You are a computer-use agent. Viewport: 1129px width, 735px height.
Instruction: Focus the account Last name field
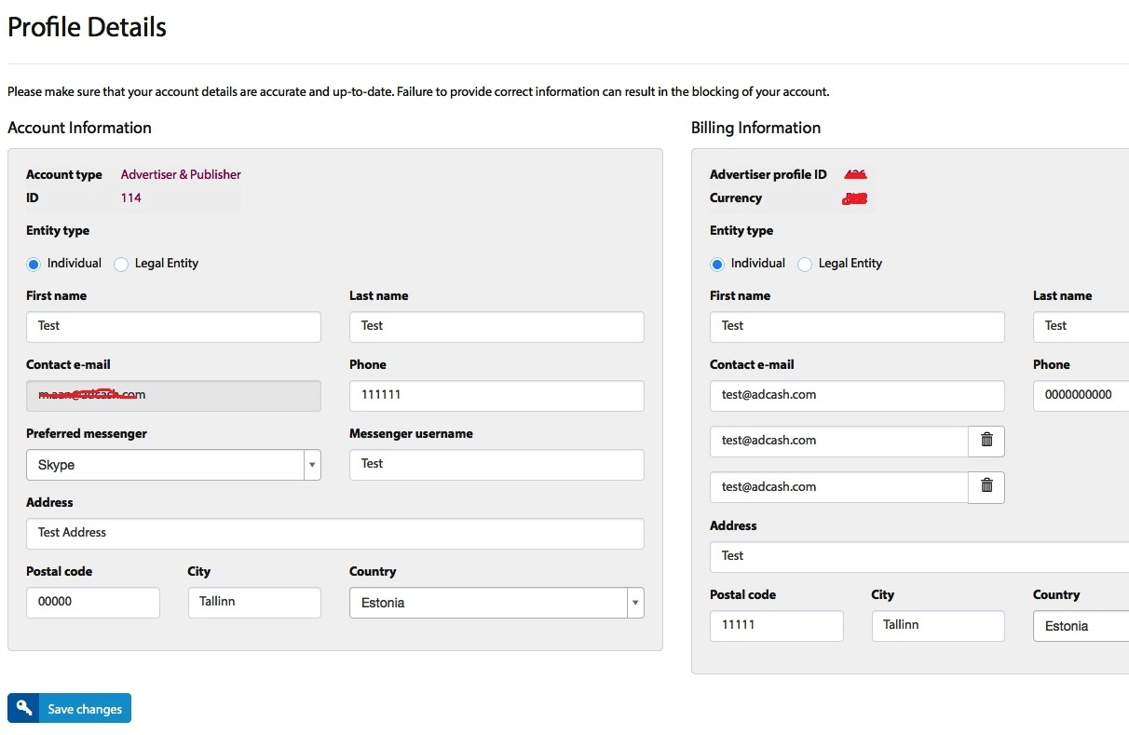point(496,327)
